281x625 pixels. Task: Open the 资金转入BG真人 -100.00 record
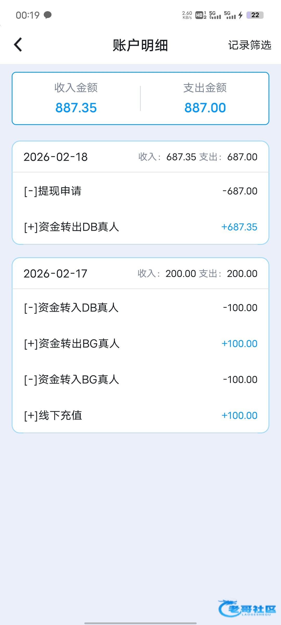click(x=140, y=380)
